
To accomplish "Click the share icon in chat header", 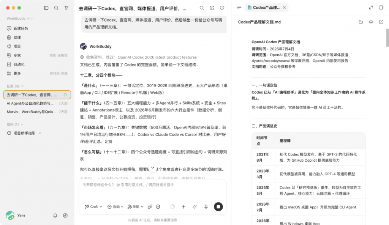I will click(x=212, y=8).
